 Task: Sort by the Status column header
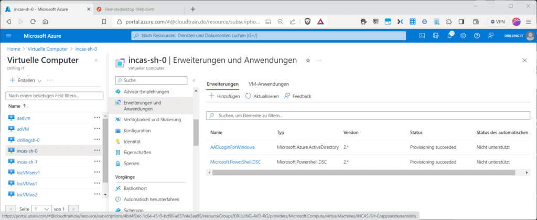(x=416, y=132)
